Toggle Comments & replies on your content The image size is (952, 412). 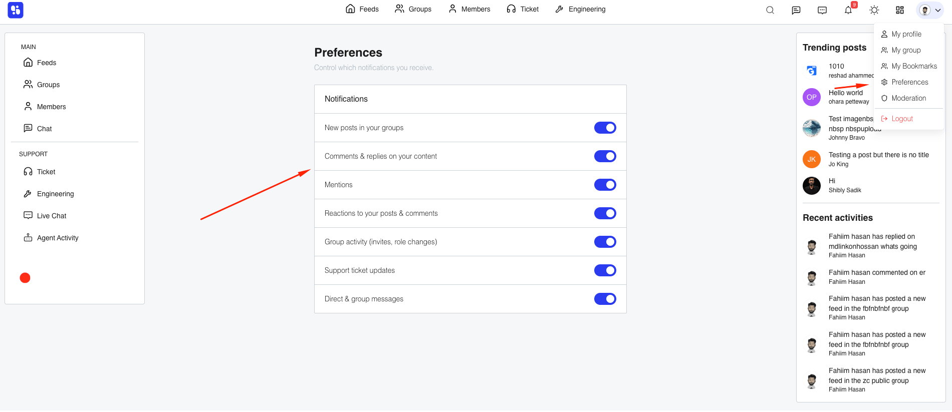pyautogui.click(x=605, y=156)
